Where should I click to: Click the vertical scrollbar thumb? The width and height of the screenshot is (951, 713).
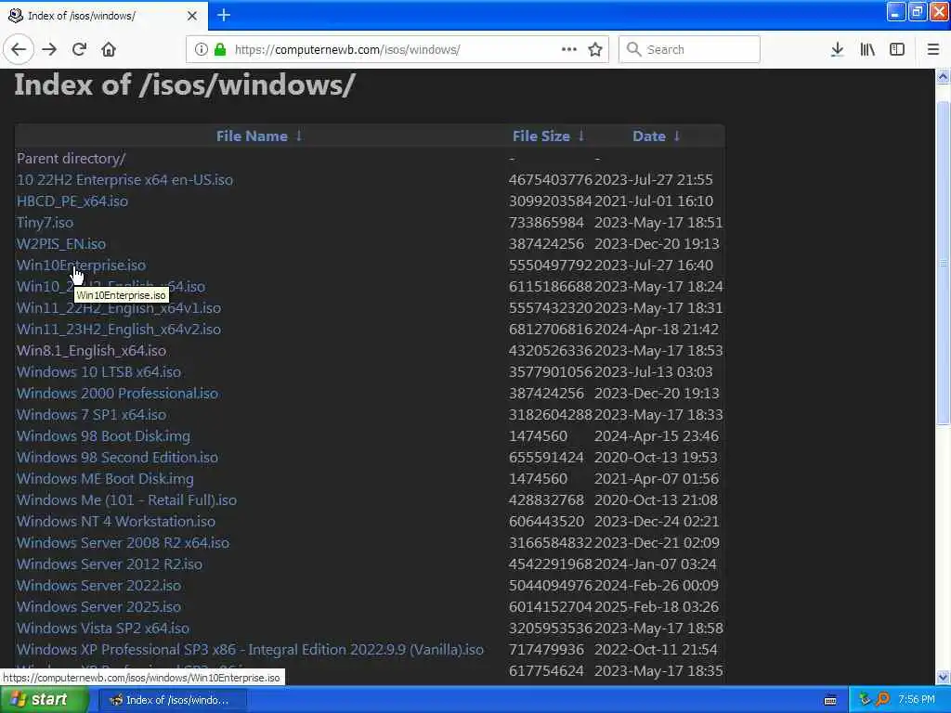click(943, 263)
